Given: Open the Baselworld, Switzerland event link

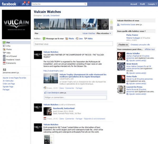Looking at the screenshot, I should [x=64, y=108].
